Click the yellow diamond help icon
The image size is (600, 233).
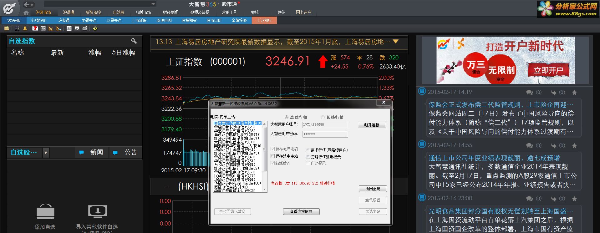point(95,28)
